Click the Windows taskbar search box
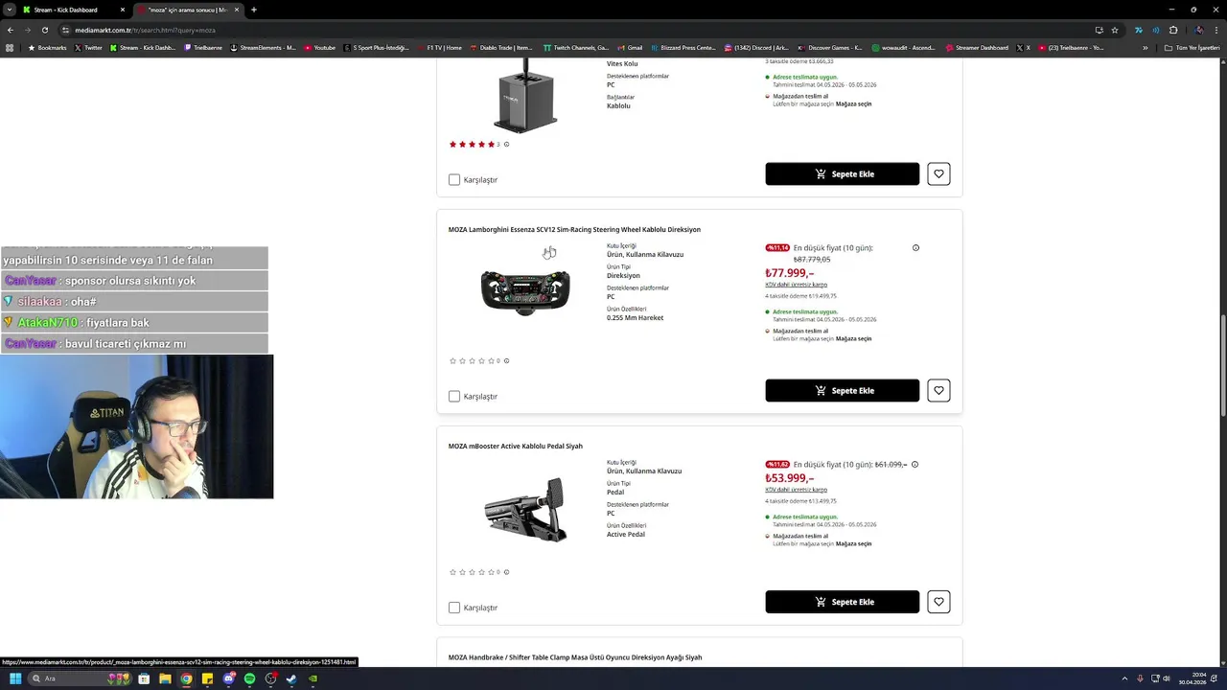The height and width of the screenshot is (690, 1227). 81,678
